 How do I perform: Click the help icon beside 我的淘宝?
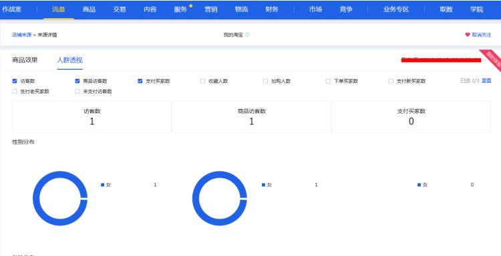[x=247, y=35]
